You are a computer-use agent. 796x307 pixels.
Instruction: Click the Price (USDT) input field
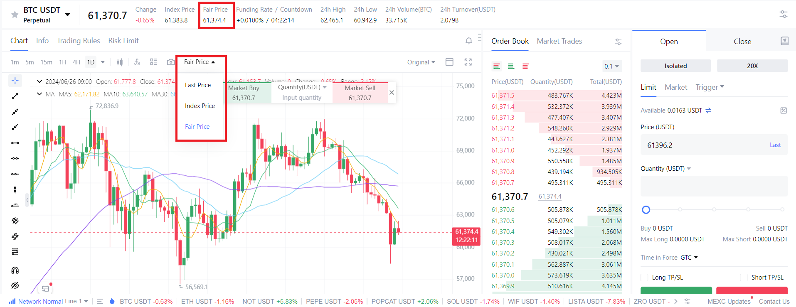pyautogui.click(x=702, y=145)
